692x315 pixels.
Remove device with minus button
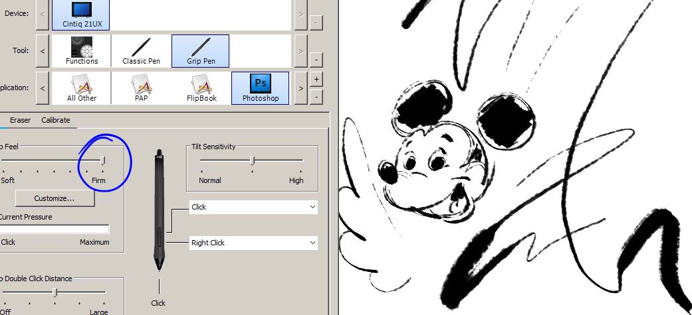316,23
